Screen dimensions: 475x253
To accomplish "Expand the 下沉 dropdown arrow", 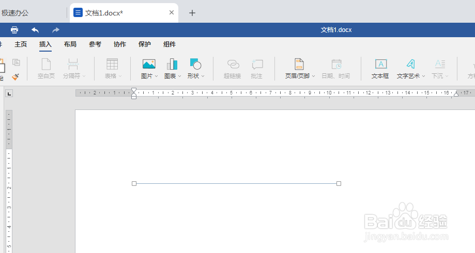I will pyautogui.click(x=447, y=76).
